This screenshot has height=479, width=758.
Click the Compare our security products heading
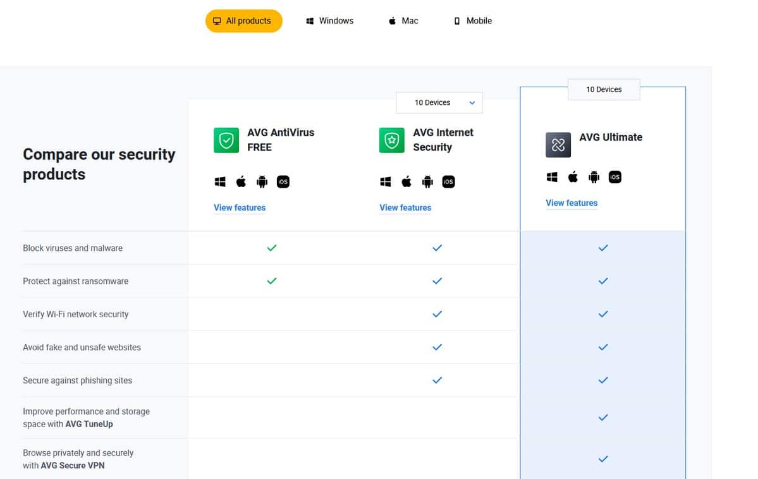click(99, 164)
